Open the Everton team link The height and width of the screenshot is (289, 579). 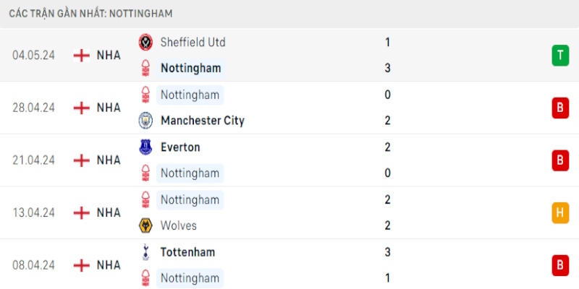click(x=180, y=147)
